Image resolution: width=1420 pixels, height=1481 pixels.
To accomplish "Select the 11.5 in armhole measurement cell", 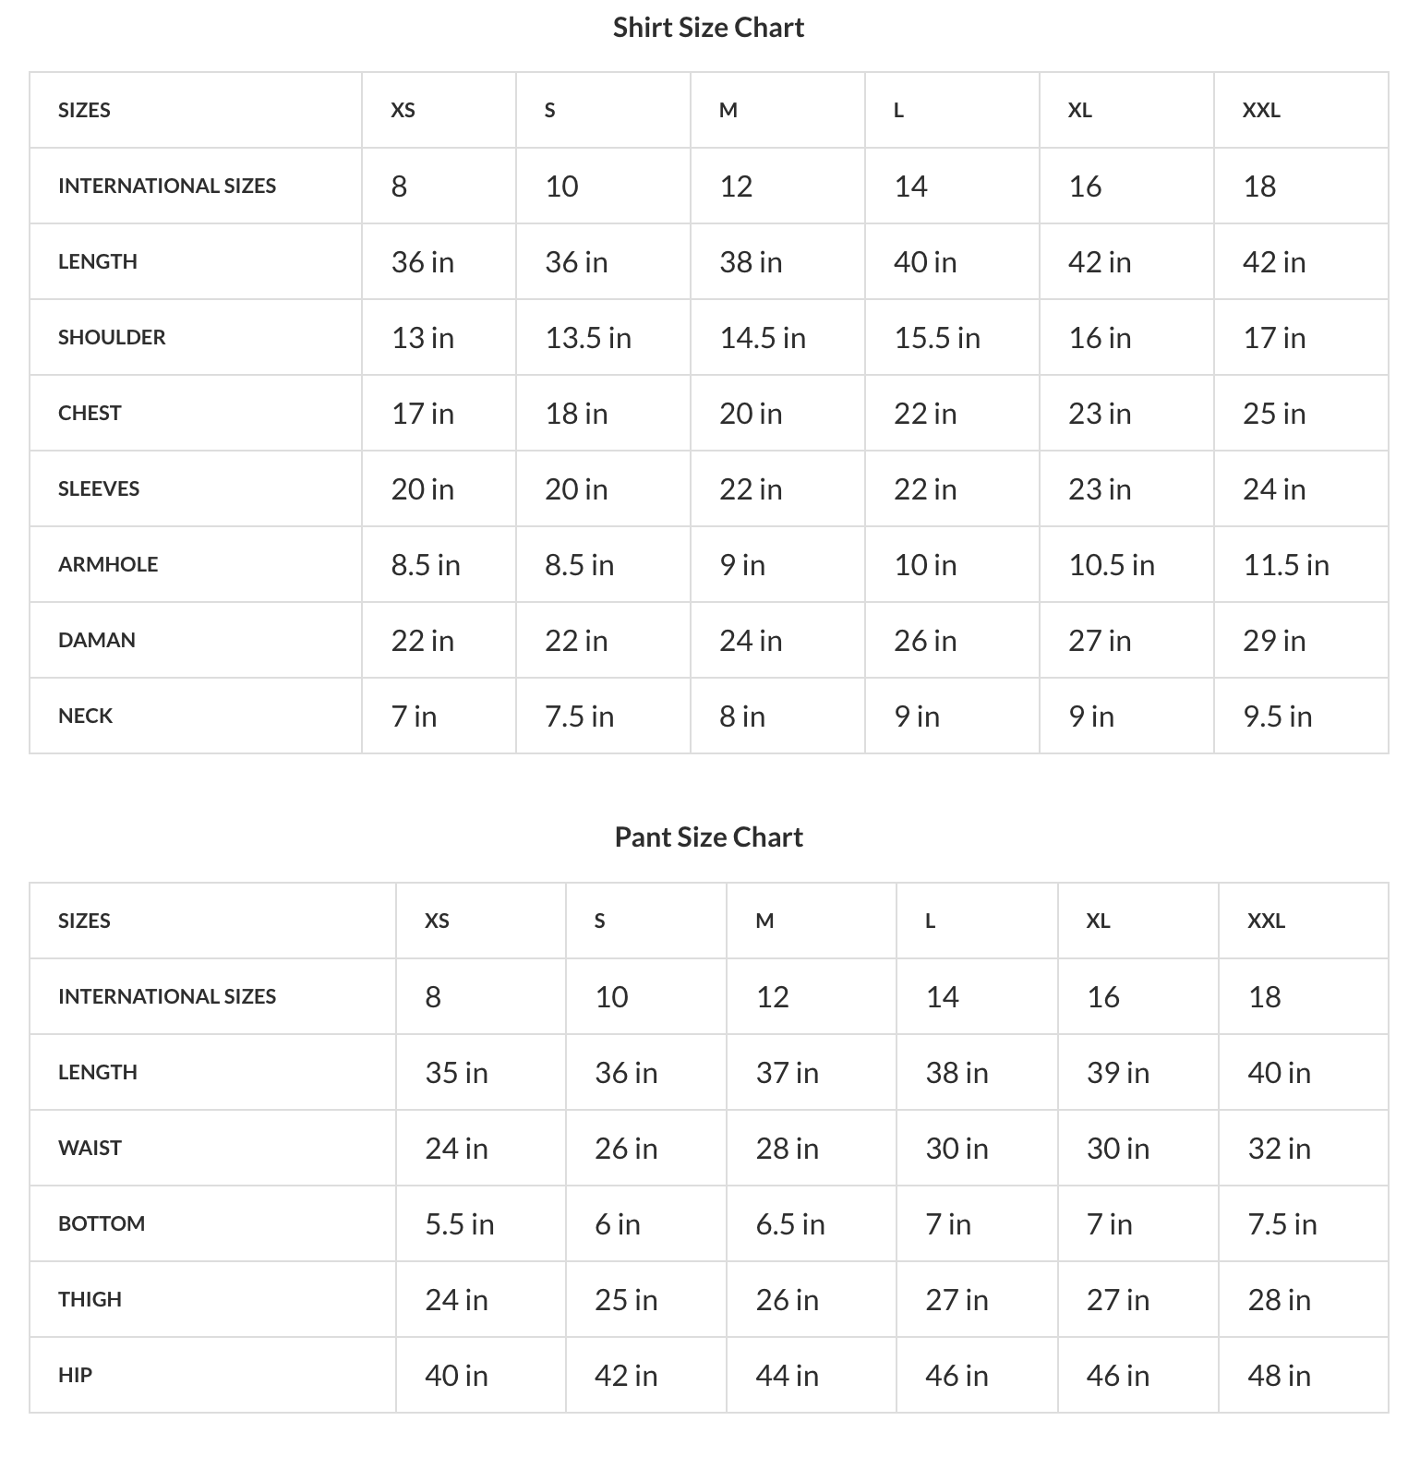I will [x=1286, y=565].
